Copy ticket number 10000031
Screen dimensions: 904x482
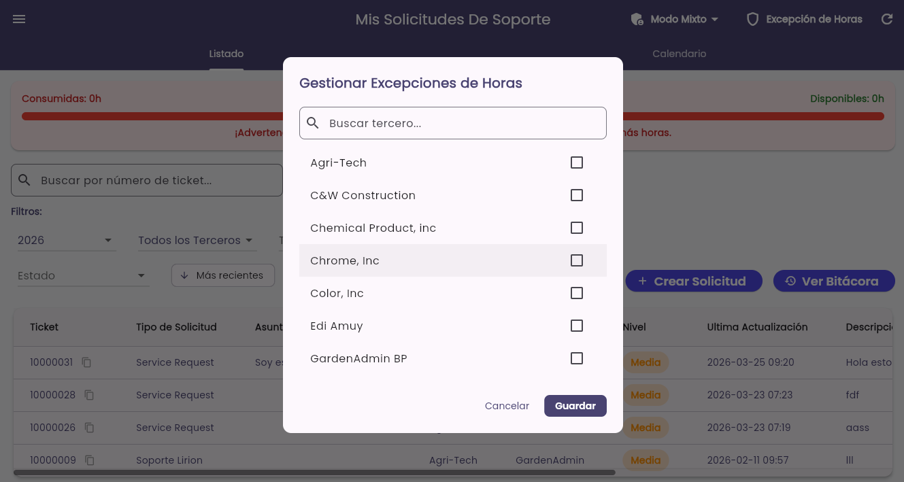coord(86,362)
